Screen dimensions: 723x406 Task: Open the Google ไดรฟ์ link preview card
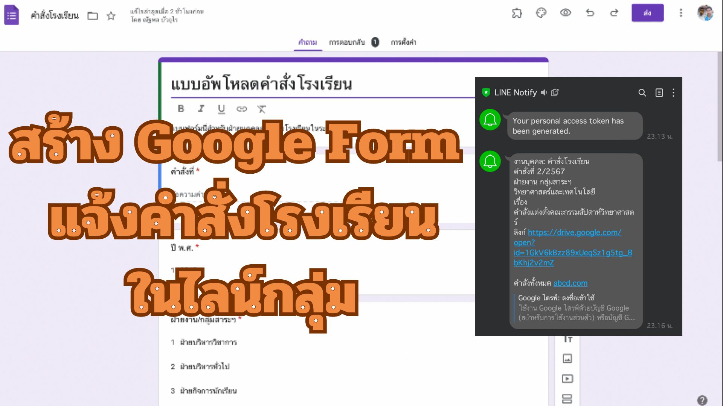tap(575, 308)
